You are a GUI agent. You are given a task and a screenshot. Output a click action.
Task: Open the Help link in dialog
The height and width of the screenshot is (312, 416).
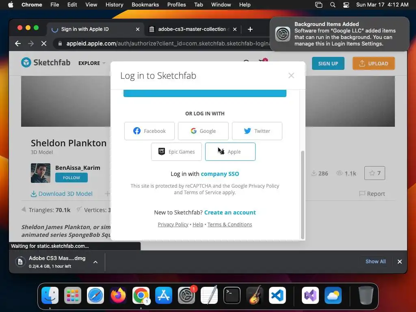tap(198, 224)
